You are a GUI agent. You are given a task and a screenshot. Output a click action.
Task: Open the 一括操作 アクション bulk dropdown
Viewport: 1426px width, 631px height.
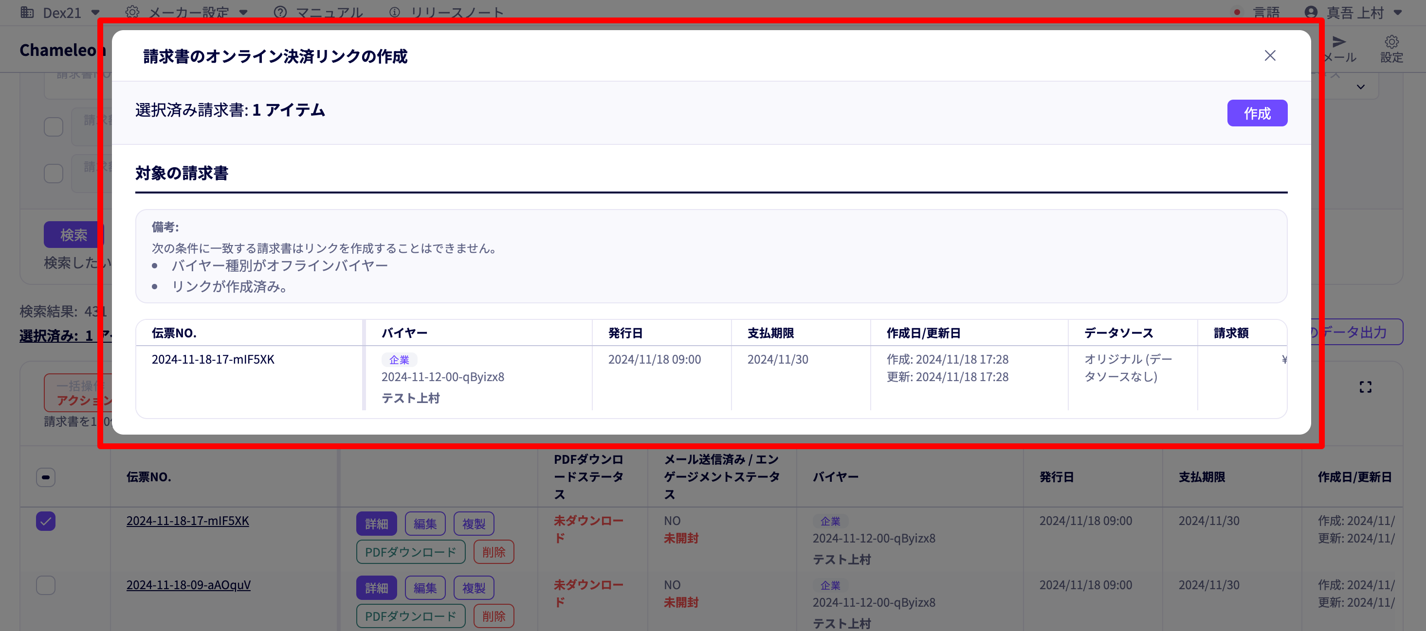[x=77, y=393]
